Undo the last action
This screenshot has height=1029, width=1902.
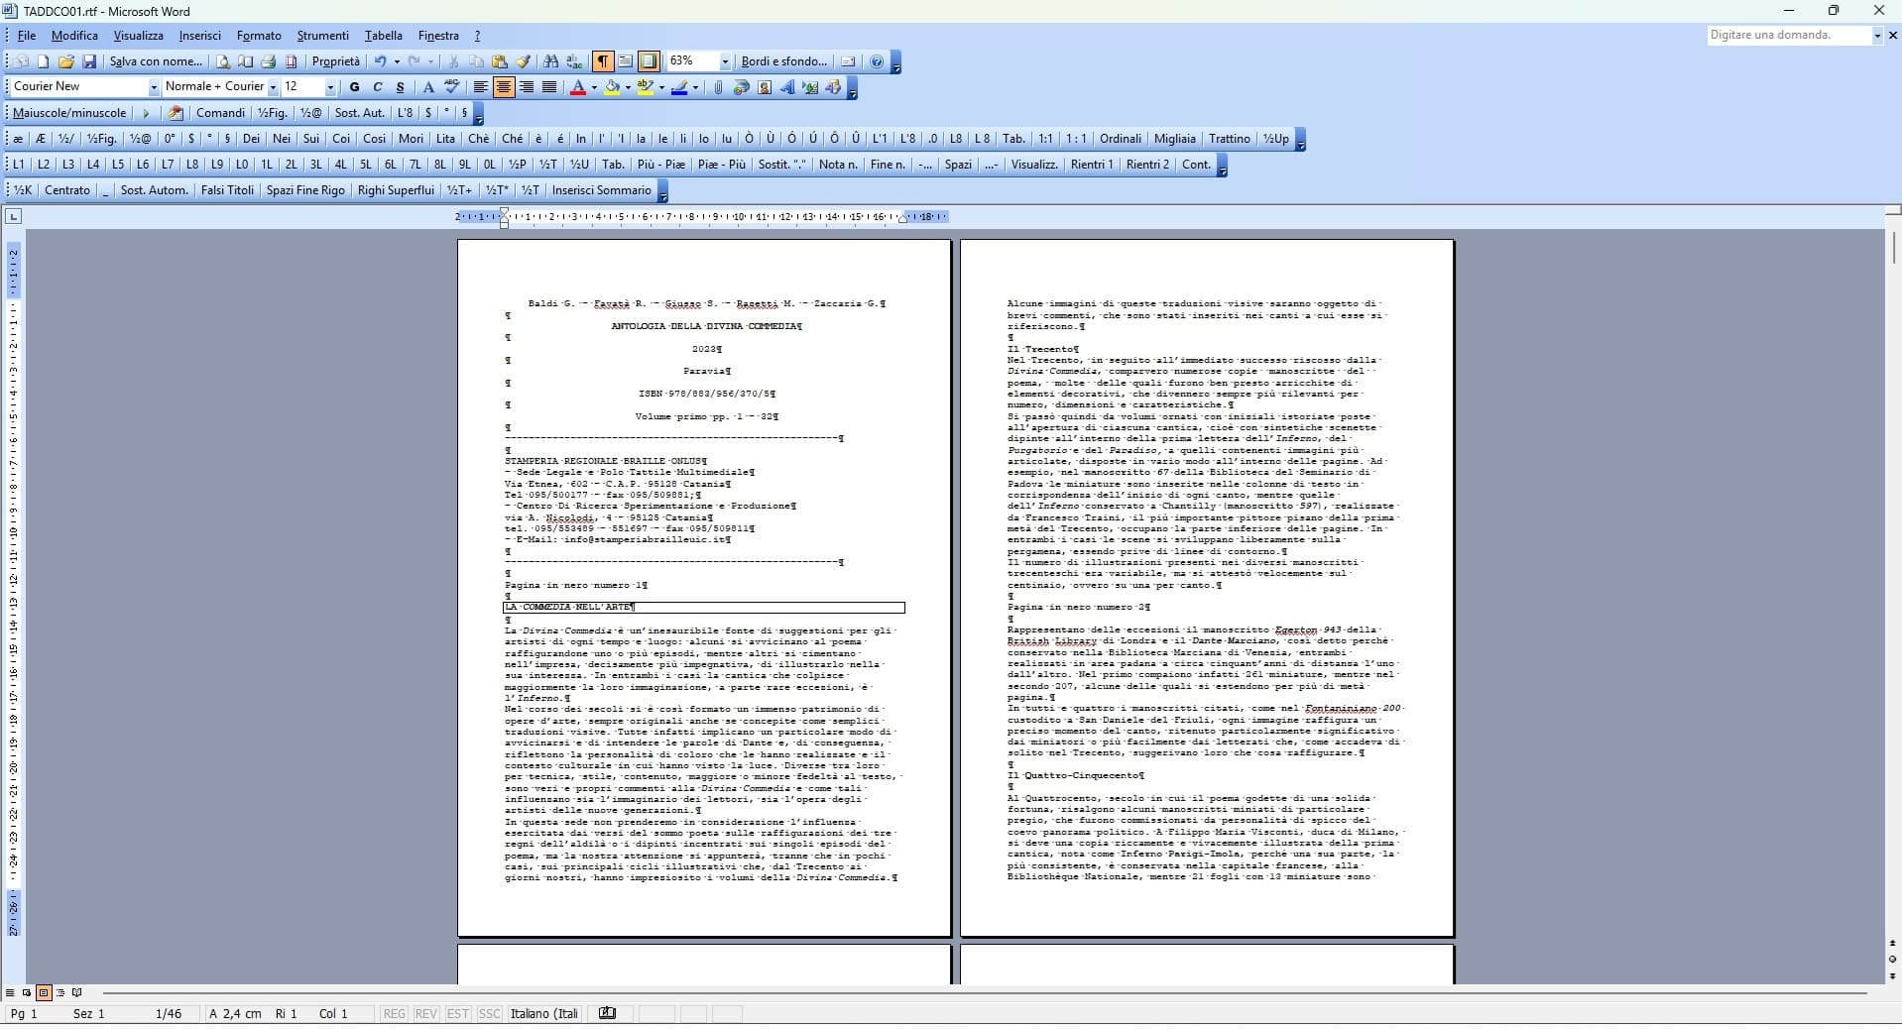380,61
